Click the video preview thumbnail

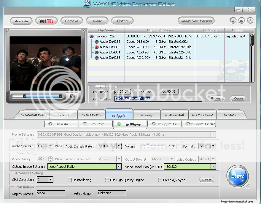coord(45,63)
